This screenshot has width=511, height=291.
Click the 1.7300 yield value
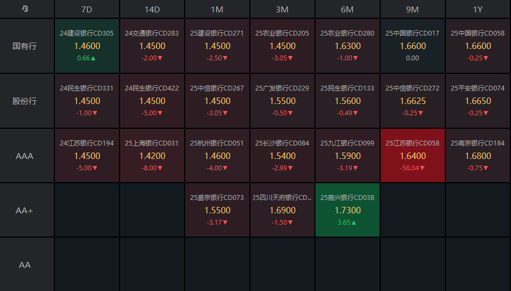[348, 210]
